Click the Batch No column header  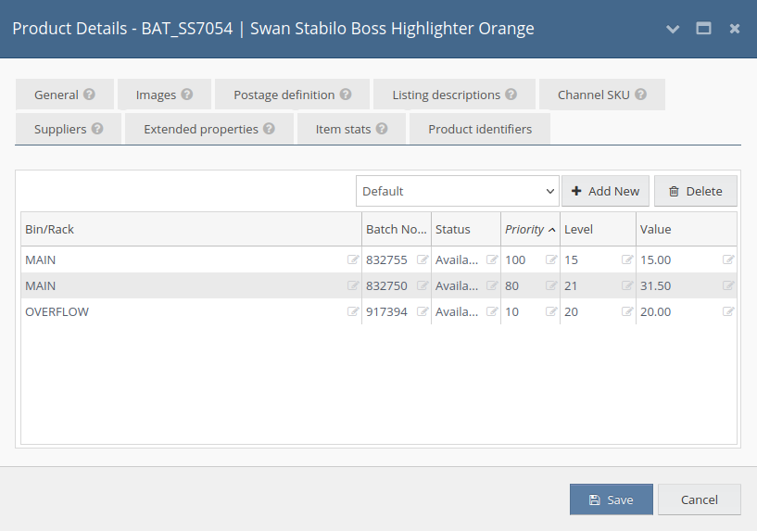point(397,229)
